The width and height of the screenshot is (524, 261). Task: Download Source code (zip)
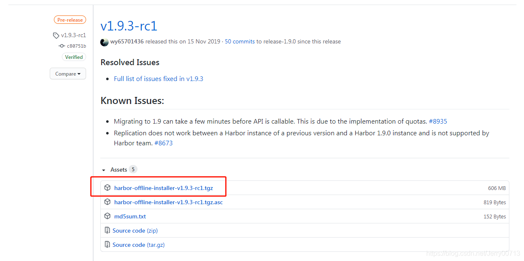point(135,231)
